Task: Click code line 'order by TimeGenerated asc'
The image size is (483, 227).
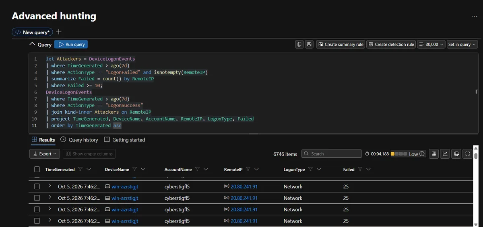Action: point(84,125)
